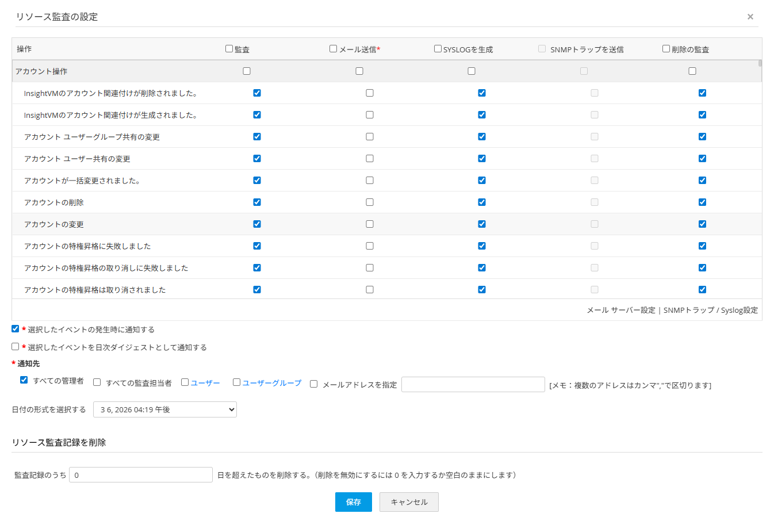Enable メール送信 for アカウントの変更
Image resolution: width=774 pixels, height=521 pixels.
pos(370,224)
